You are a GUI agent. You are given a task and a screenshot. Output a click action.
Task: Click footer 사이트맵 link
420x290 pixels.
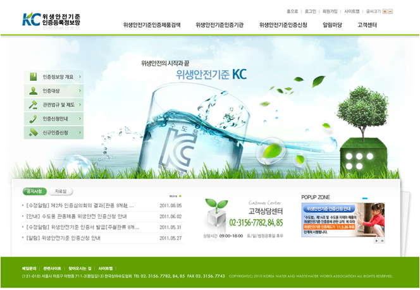tap(106, 269)
